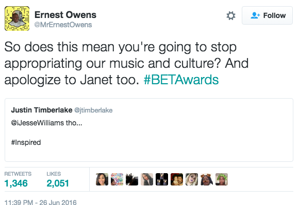Screen dimensions: 299x205
Task: Open Justin Timberlake's quoted tweet name
Action: pos(42,110)
